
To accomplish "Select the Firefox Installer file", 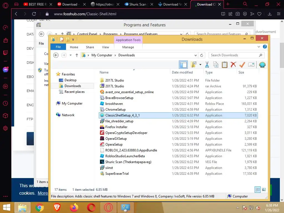I will [178, 127].
